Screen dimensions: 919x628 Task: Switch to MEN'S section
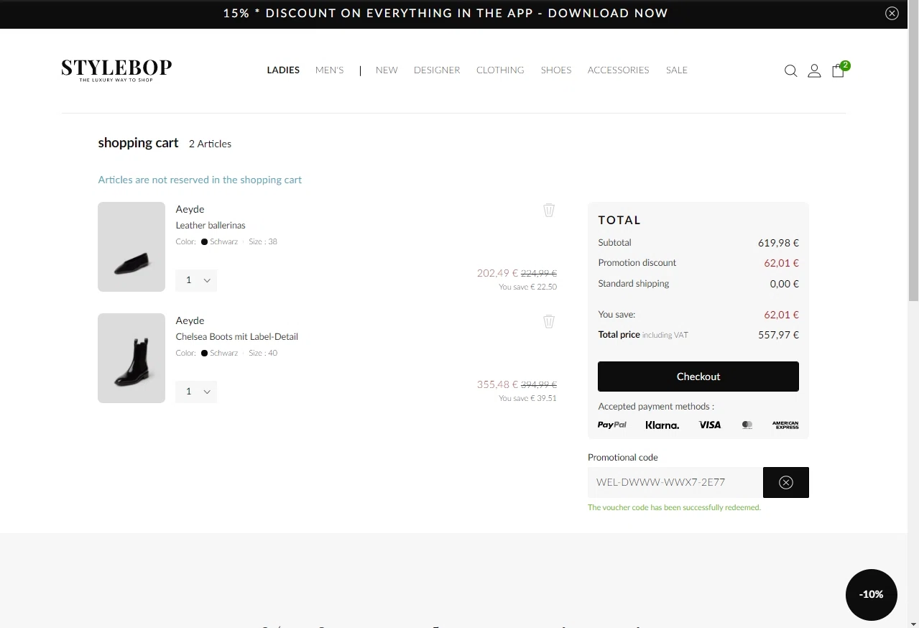point(330,70)
